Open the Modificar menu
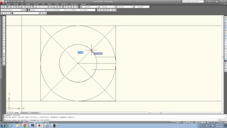Screen dimensions: 227x128 [65, 4]
